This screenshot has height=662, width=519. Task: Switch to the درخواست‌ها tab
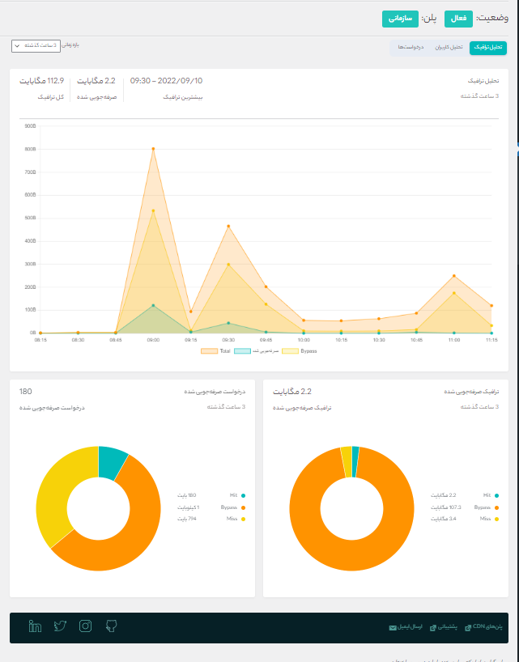tap(411, 48)
